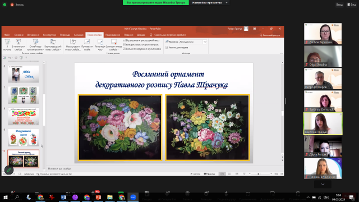The image size is (359, 202).
Task: Collapse the ribbon with the chevron
Action: [x=282, y=53]
